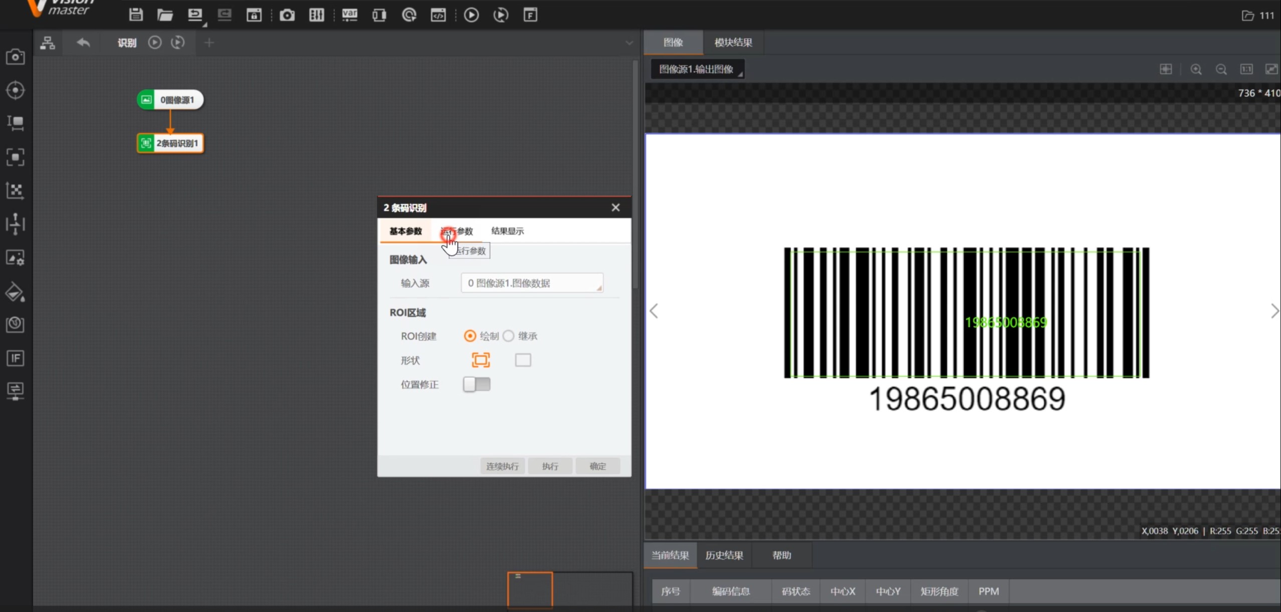Screen dimensions: 1281x612
Task: Switch to 图像 tab
Action: point(673,43)
